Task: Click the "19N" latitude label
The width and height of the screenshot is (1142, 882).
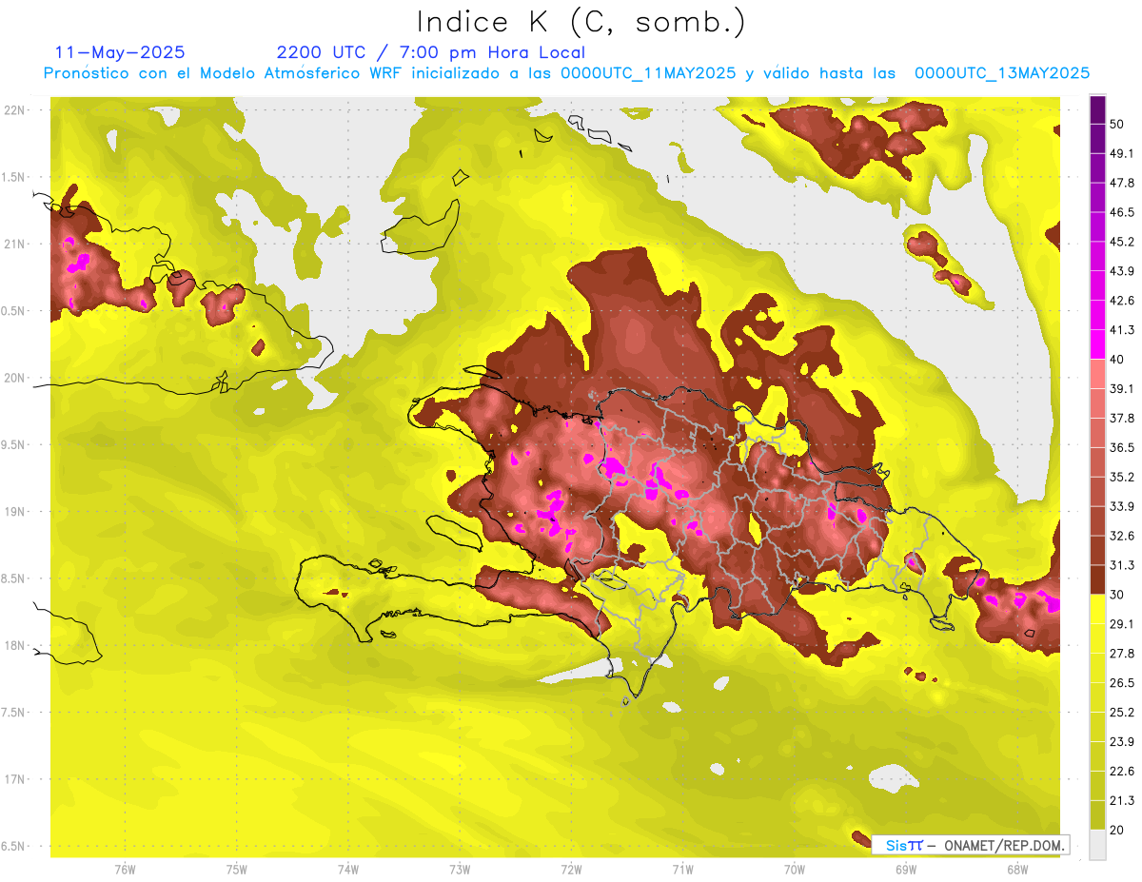Action: coord(13,511)
